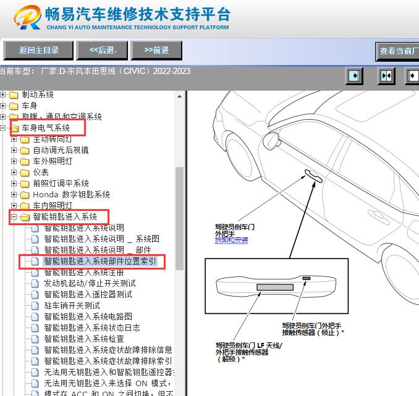Open 智能钥匙进入系统症状故障排除信息 page

click(108, 350)
